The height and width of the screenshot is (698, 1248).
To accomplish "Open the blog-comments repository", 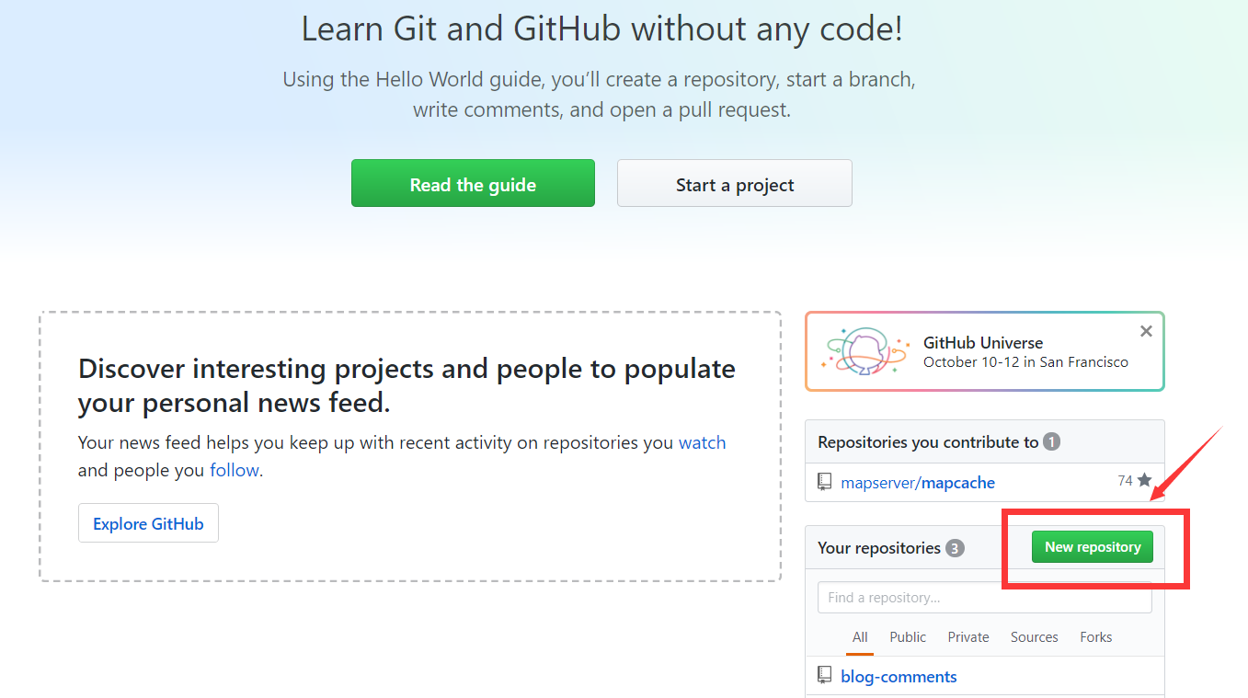I will click(899, 677).
